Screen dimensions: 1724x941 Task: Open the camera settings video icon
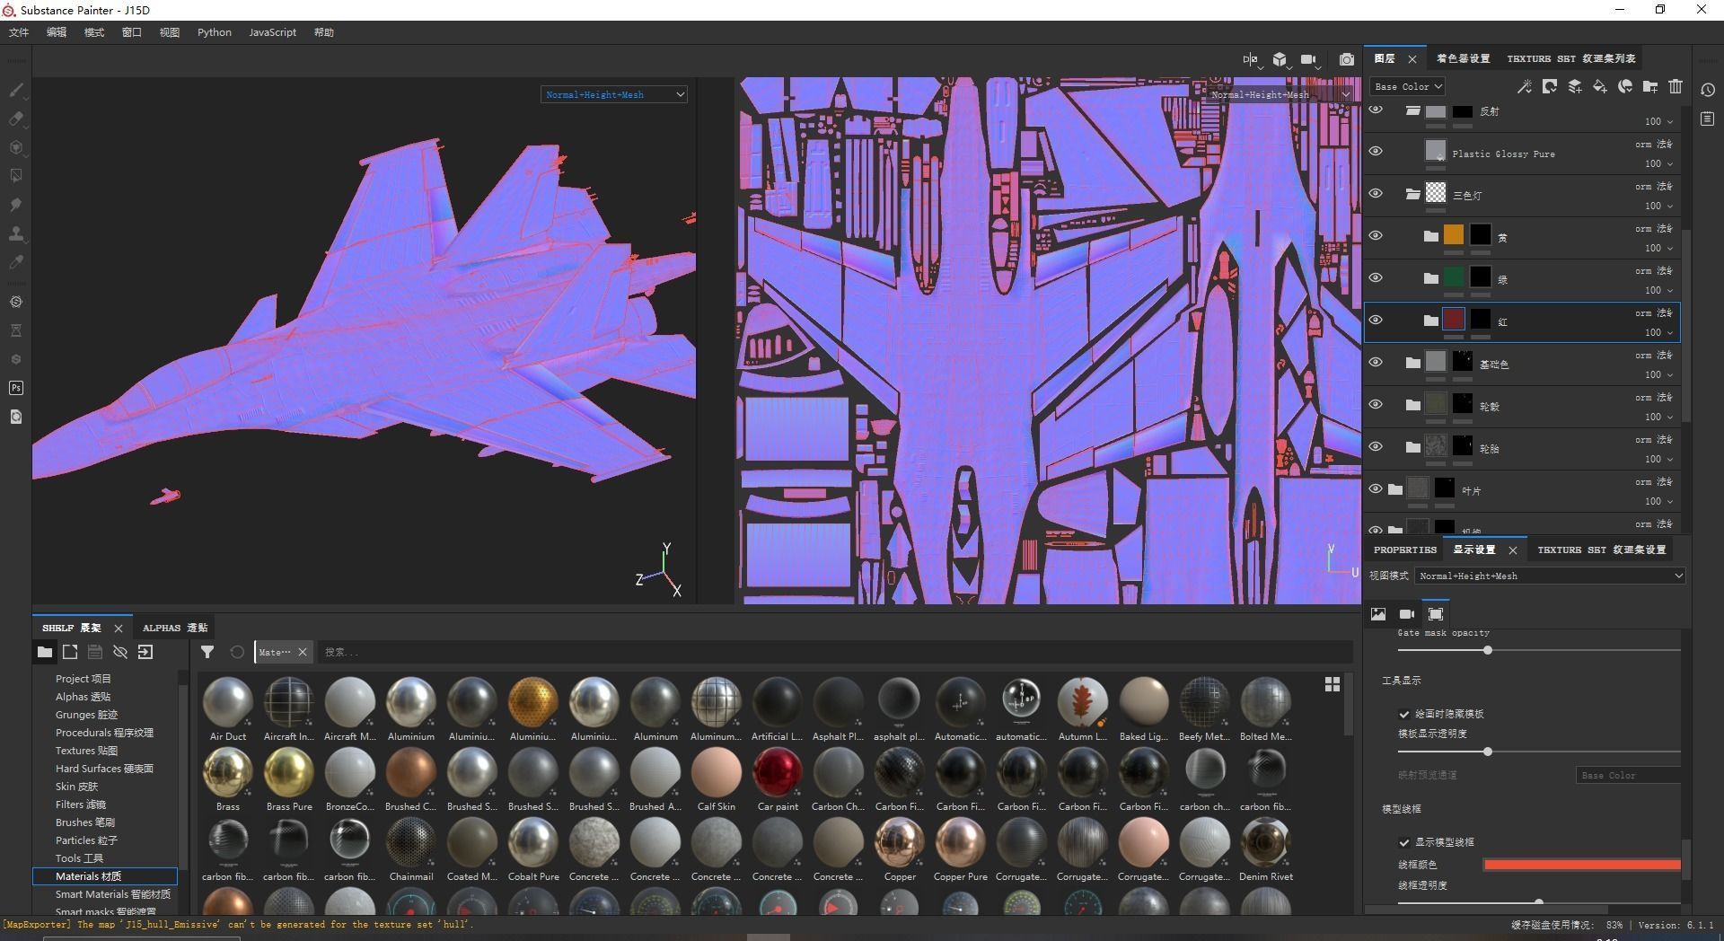[1308, 59]
